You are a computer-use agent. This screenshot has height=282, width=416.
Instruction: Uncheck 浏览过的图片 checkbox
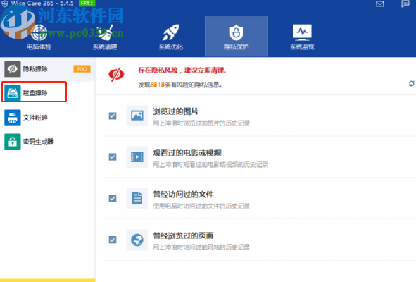[113, 116]
